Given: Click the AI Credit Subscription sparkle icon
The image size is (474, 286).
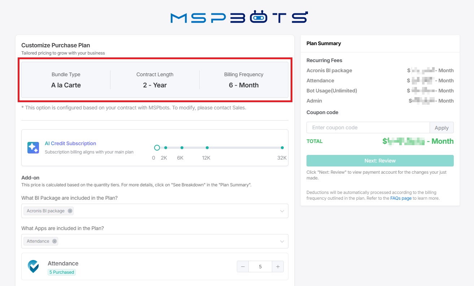Looking at the screenshot, I should 33,148.
